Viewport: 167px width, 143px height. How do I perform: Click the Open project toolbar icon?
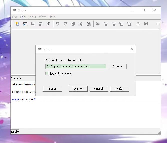click(25, 24)
